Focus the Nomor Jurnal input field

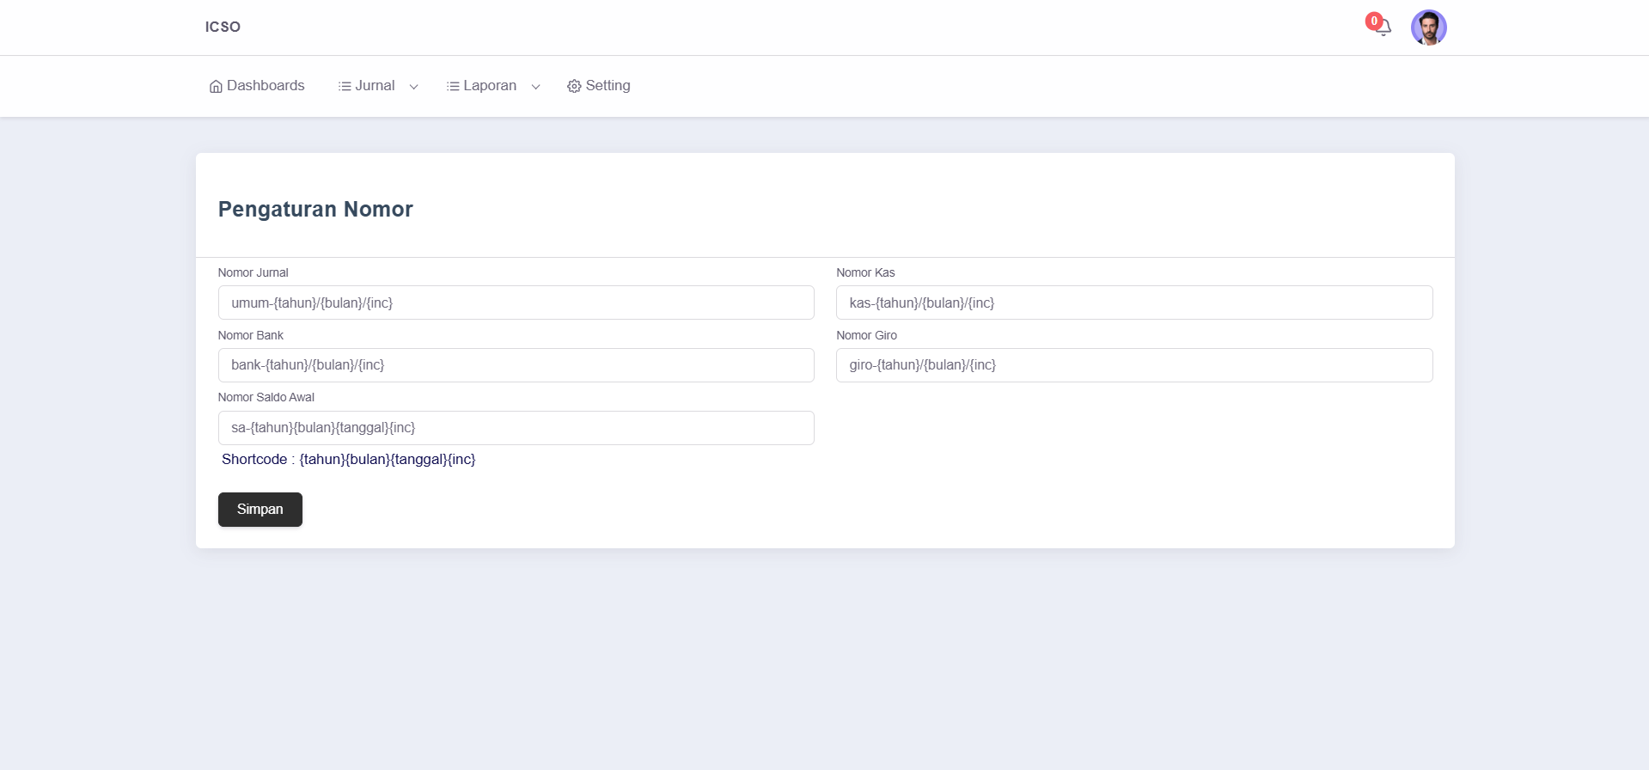(x=516, y=302)
